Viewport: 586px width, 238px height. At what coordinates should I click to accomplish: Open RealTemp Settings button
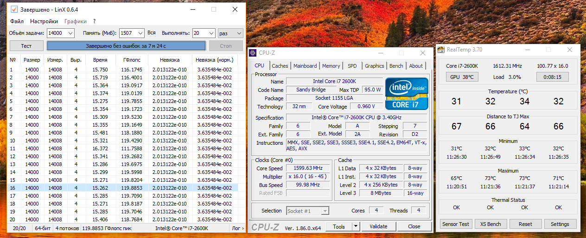(x=560, y=224)
